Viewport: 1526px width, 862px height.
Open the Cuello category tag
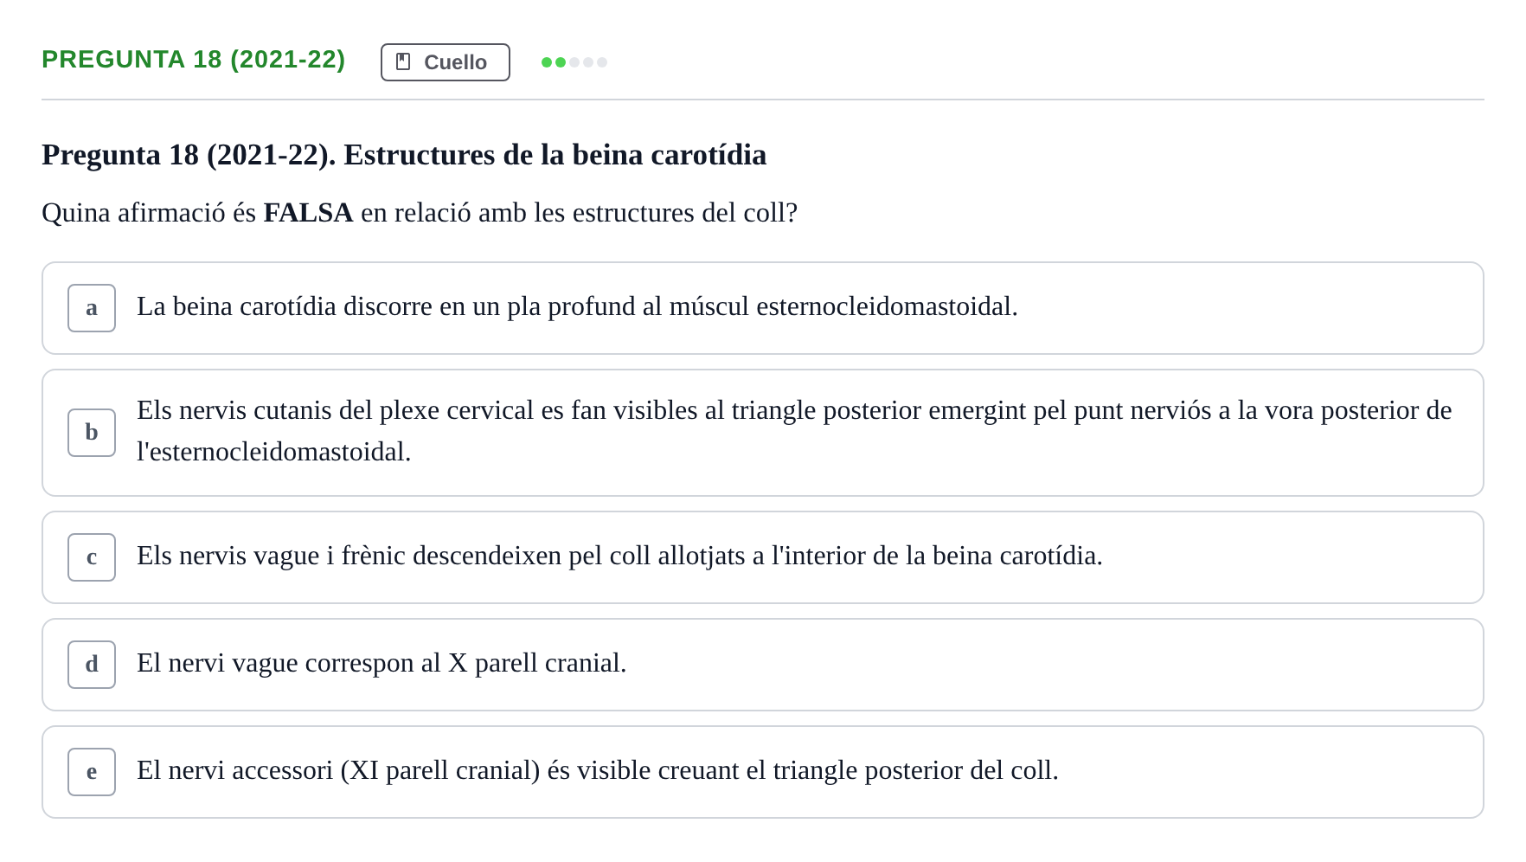446,62
